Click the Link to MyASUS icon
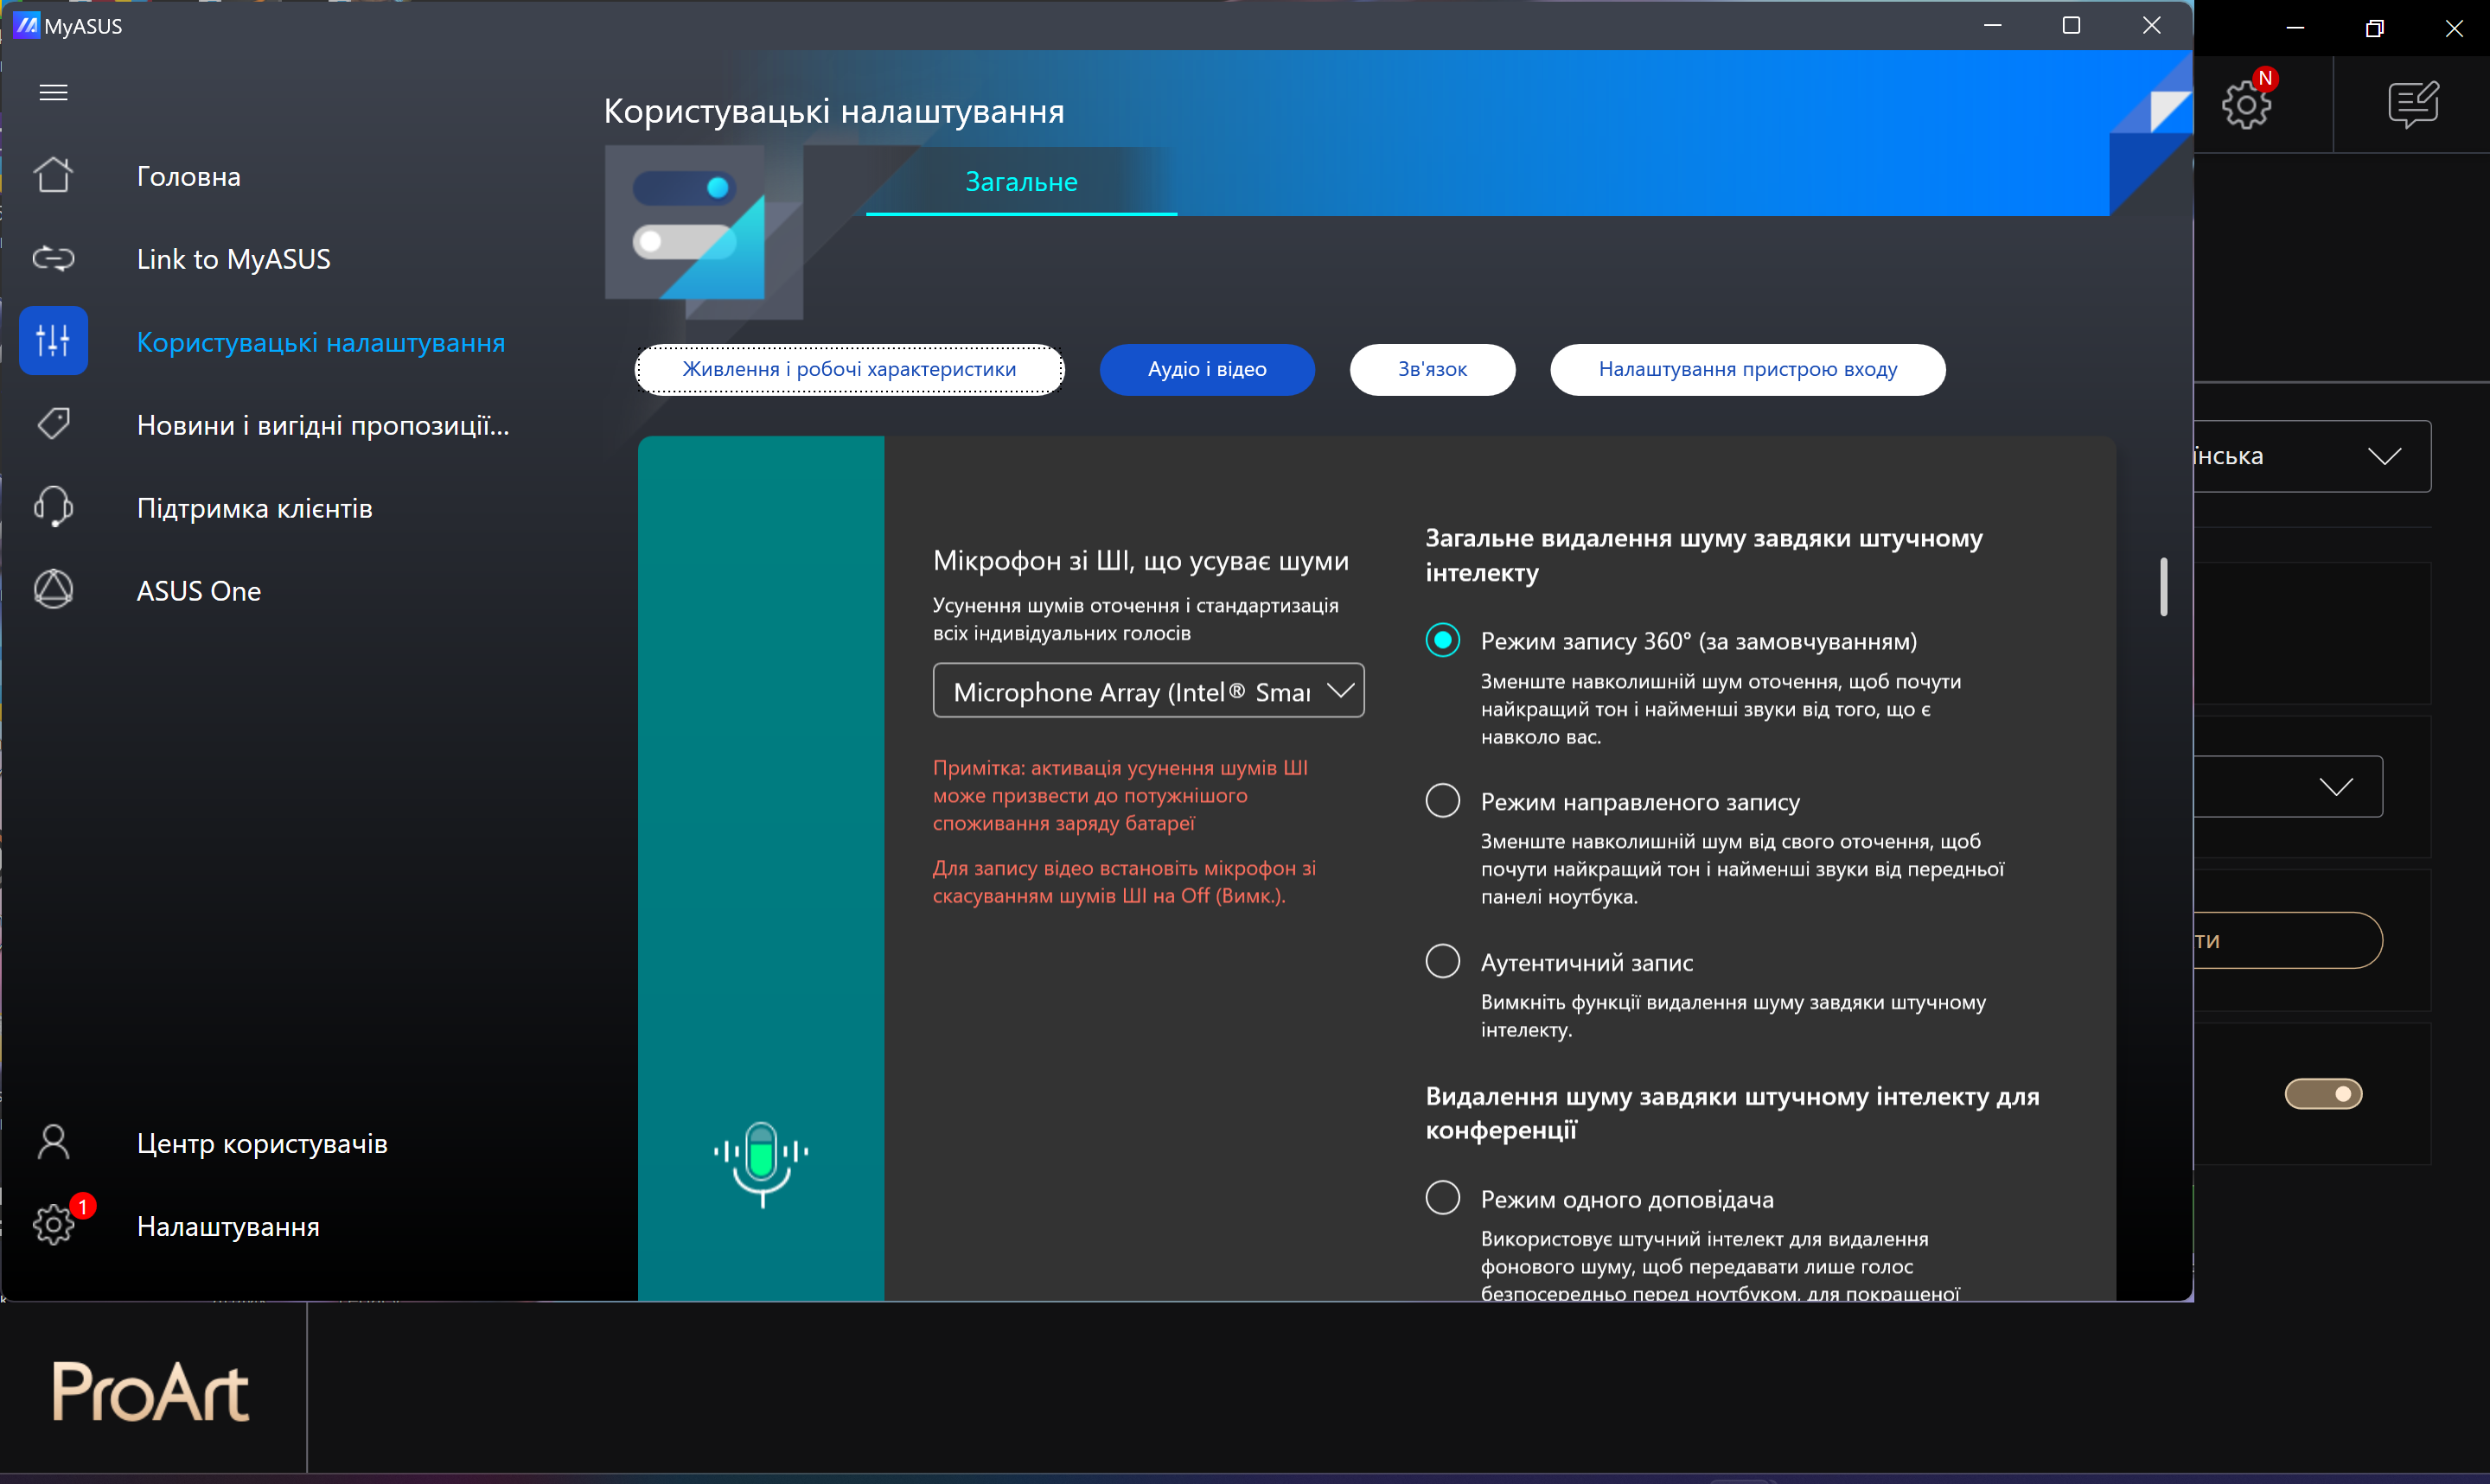The height and width of the screenshot is (1484, 2490). pos(53,259)
